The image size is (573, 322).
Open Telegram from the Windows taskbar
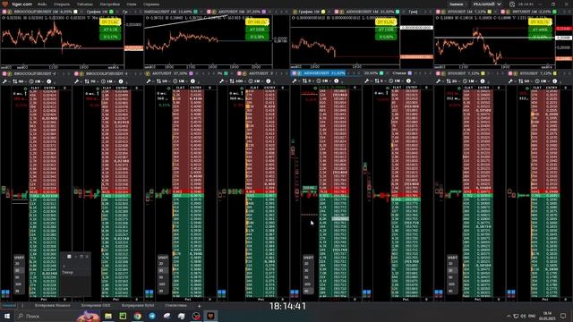[x=152, y=316]
